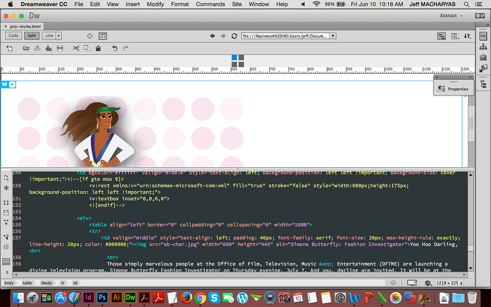Select the table tag in tag selector
Screen dimensions: 491x307
click(x=27, y=283)
